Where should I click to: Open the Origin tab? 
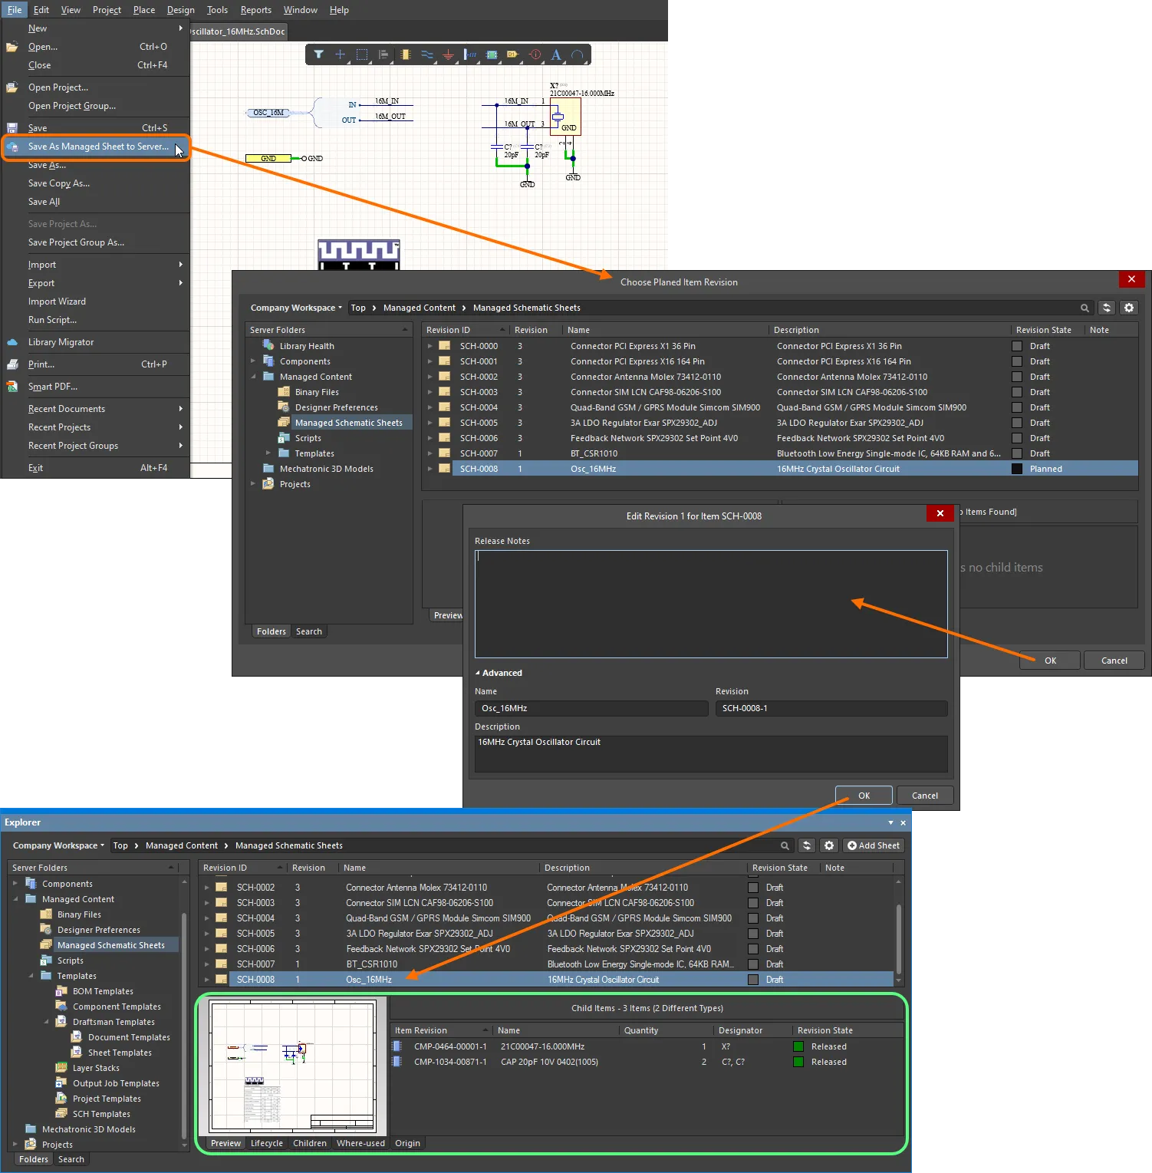point(407,1143)
